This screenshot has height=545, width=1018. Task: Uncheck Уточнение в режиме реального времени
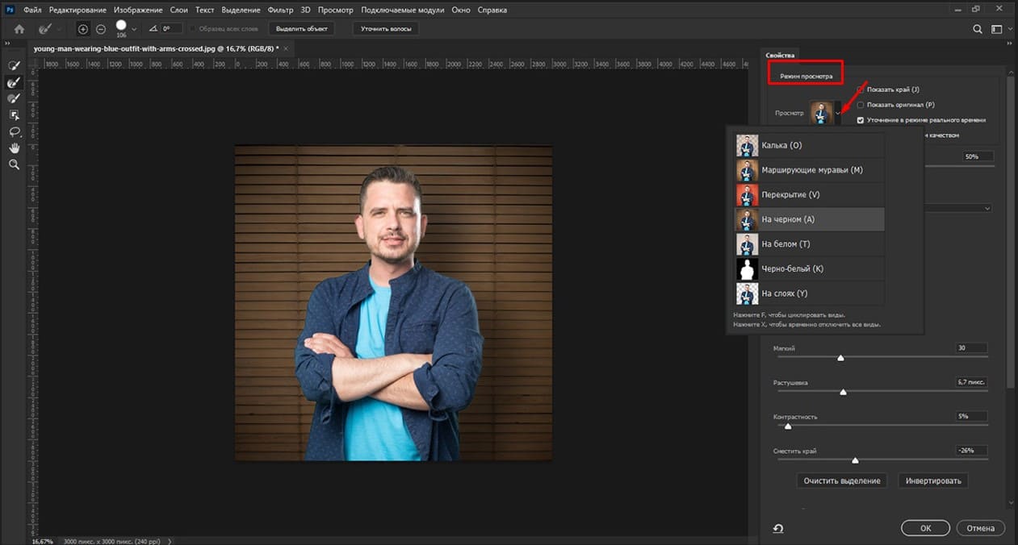pyautogui.click(x=861, y=120)
